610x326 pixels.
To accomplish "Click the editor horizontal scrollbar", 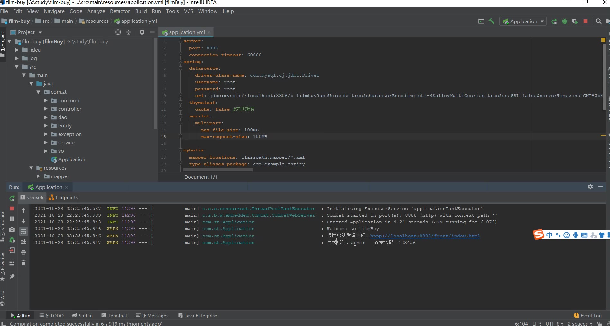I will coord(218,170).
